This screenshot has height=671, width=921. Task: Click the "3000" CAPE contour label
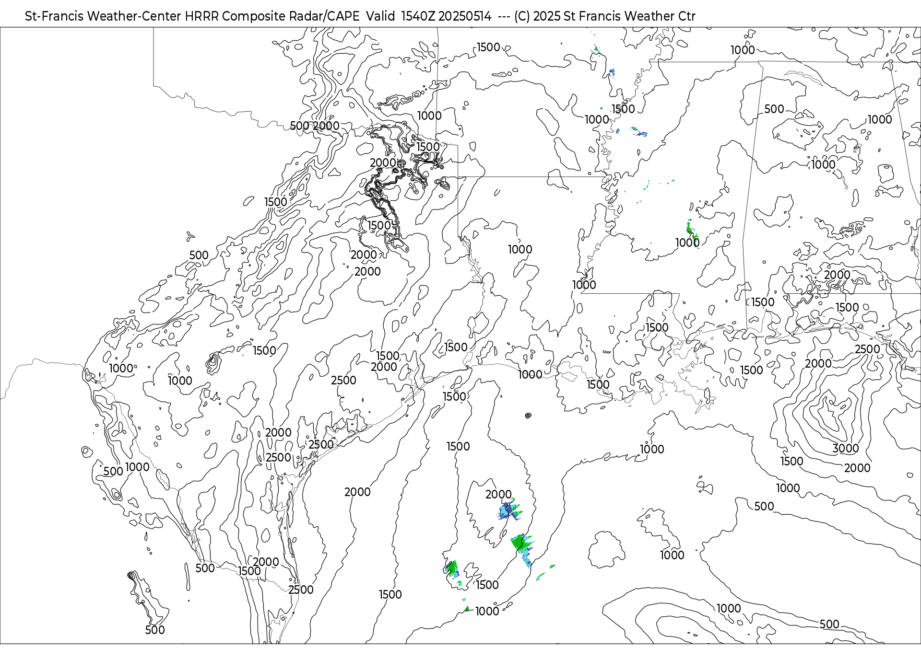[845, 449]
